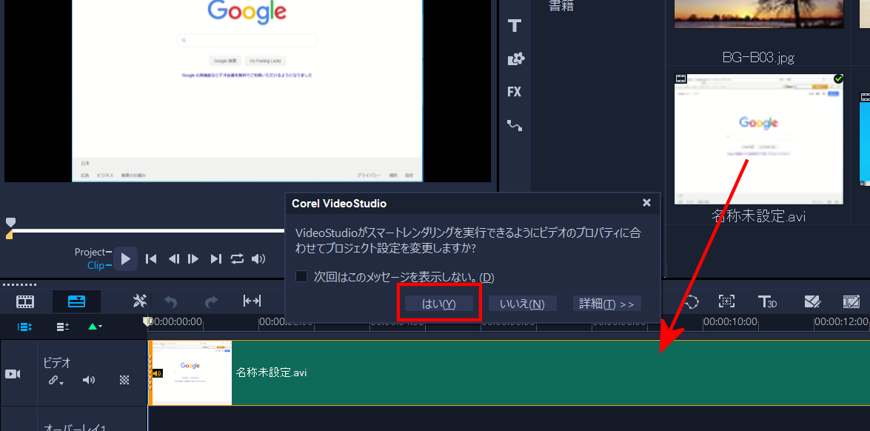The height and width of the screenshot is (431, 870).
Task: Open the Graphic library icon
Action: 515,59
